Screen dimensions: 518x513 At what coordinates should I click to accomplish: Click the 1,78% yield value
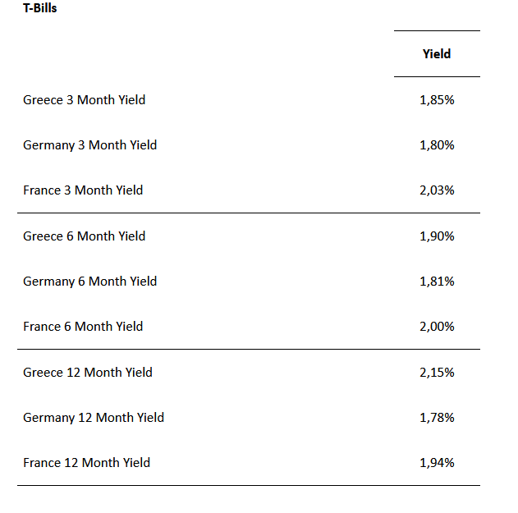[437, 418]
